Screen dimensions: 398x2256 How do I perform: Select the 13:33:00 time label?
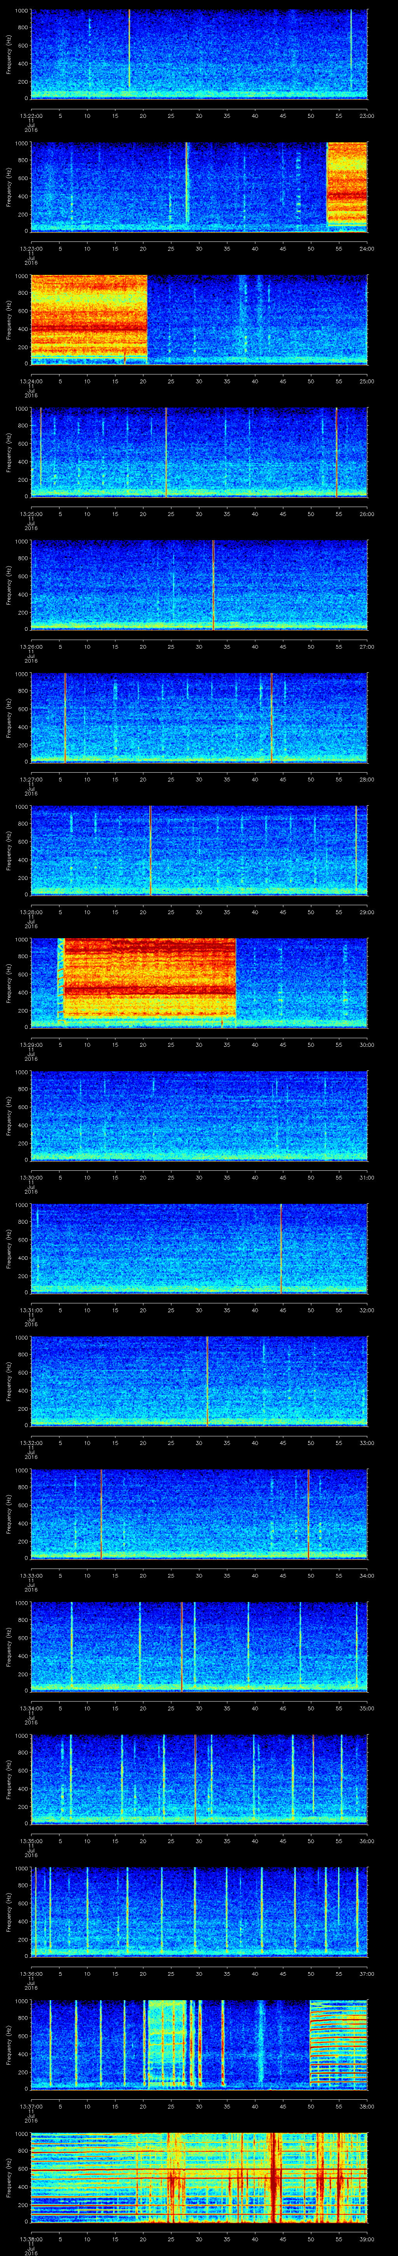point(31,1575)
